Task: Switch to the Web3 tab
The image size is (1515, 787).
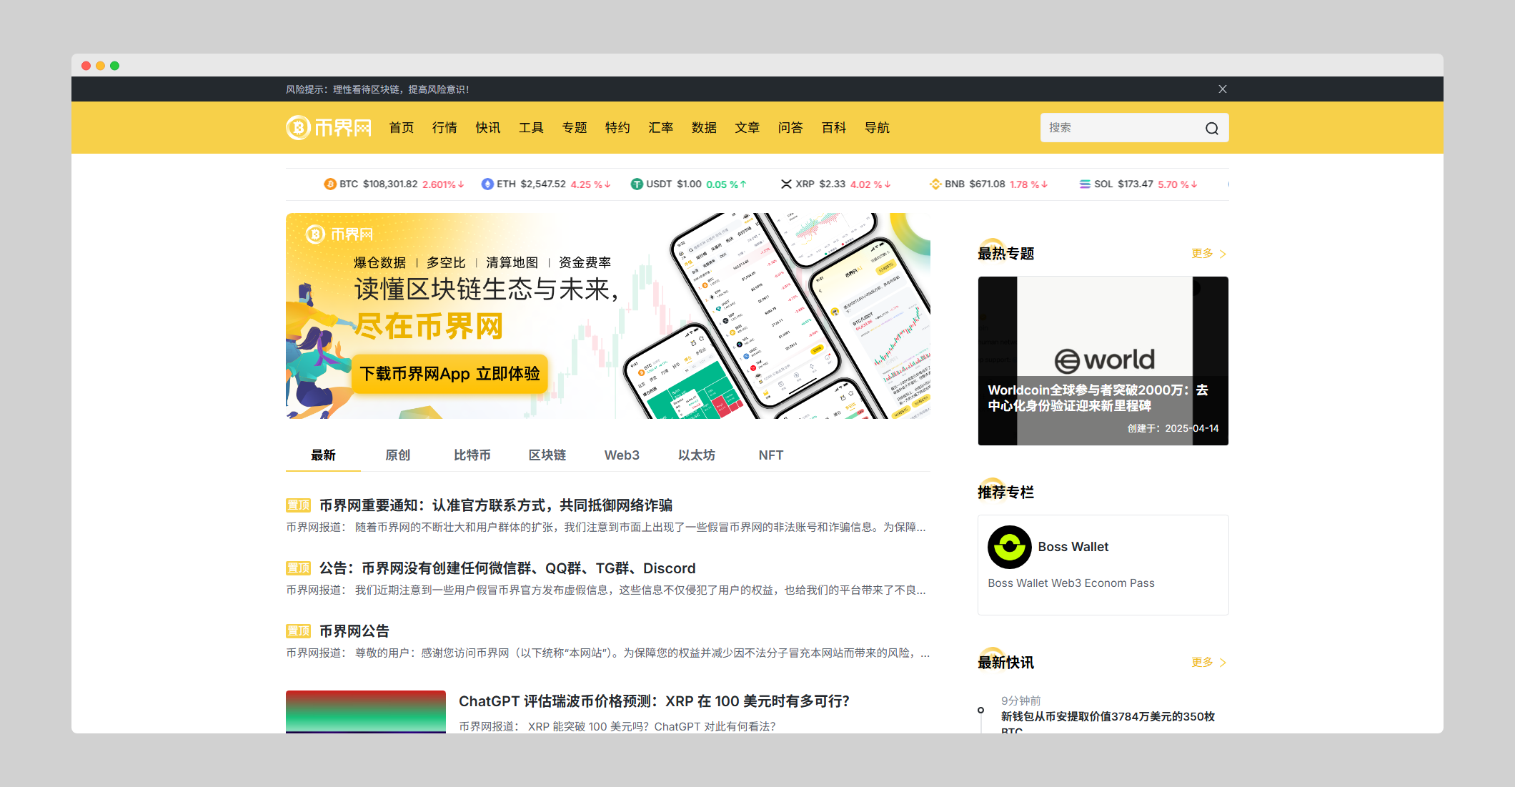Action: point(622,455)
